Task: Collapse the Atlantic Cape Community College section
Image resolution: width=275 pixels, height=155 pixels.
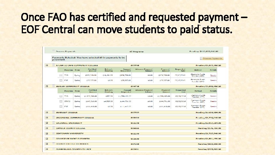Action: pos(47,65)
